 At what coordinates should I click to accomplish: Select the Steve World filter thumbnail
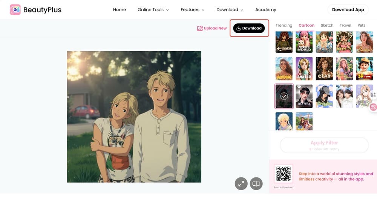[304, 42]
